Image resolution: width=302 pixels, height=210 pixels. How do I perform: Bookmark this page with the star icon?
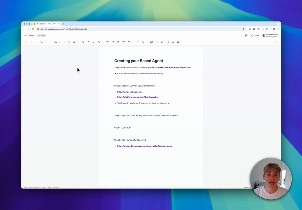point(243,29)
